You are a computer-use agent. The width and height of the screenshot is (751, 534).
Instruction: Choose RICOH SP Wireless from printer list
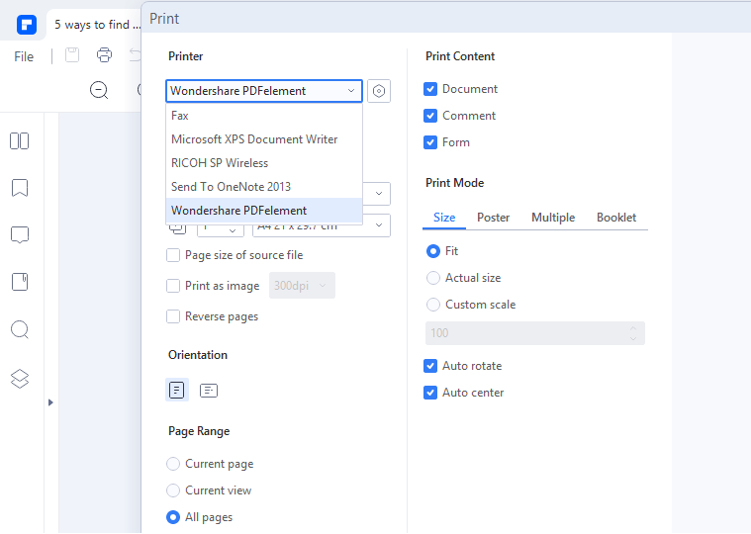(x=220, y=163)
